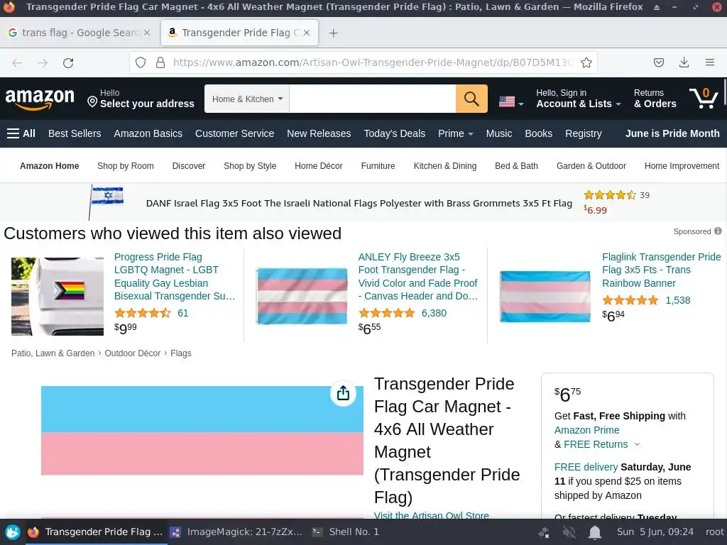Click the orange search magnifier button
Screen dimensions: 727x545
(471, 99)
